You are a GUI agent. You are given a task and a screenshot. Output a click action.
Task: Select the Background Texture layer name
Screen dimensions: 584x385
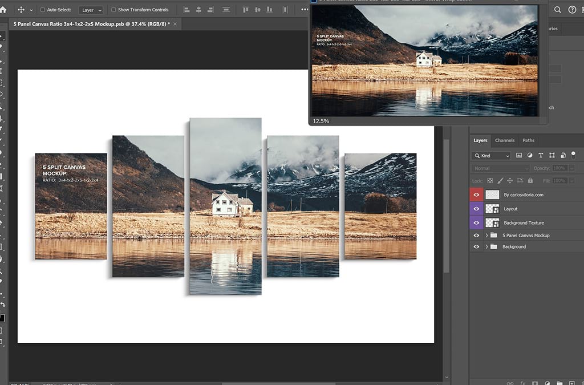524,223
